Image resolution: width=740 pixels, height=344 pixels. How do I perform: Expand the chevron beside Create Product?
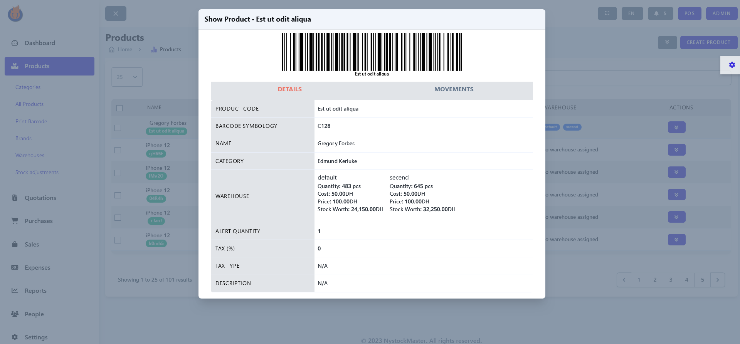coord(667,42)
